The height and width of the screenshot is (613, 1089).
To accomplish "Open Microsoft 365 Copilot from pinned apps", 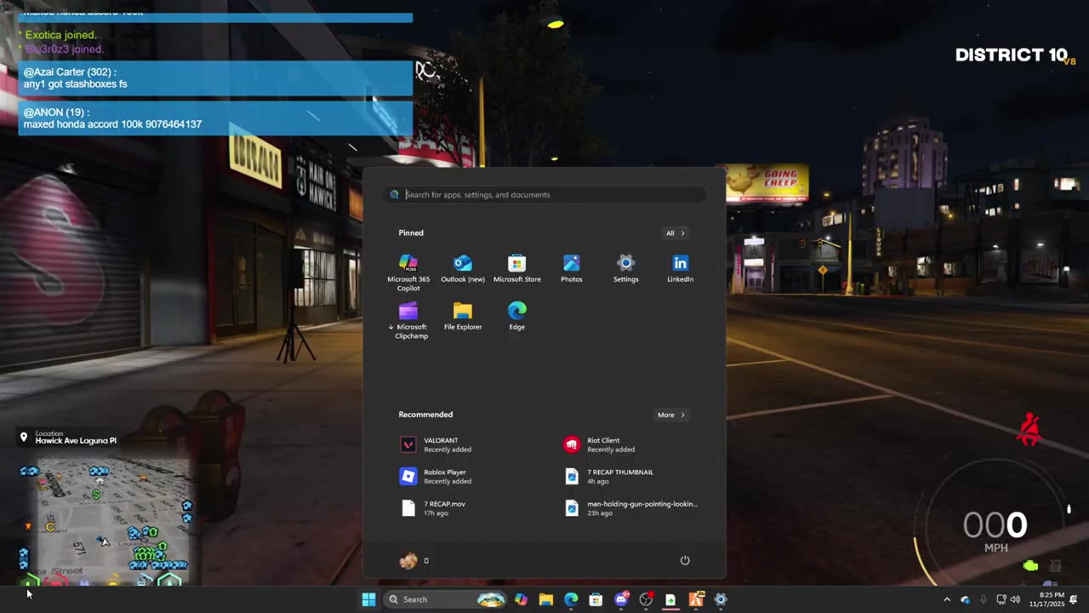I will [408, 272].
